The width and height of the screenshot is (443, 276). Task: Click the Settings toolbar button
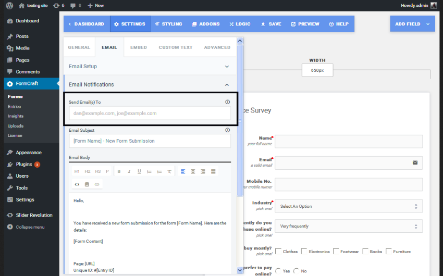click(x=130, y=24)
